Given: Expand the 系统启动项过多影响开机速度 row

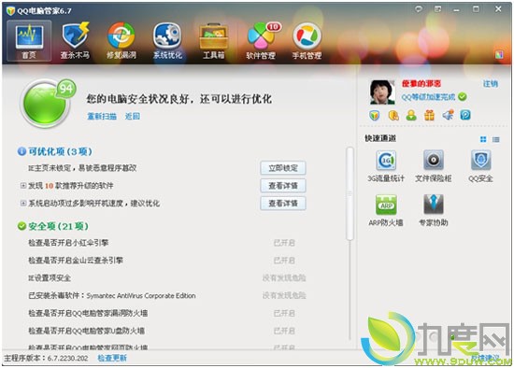Looking at the screenshot, I should tap(23, 204).
